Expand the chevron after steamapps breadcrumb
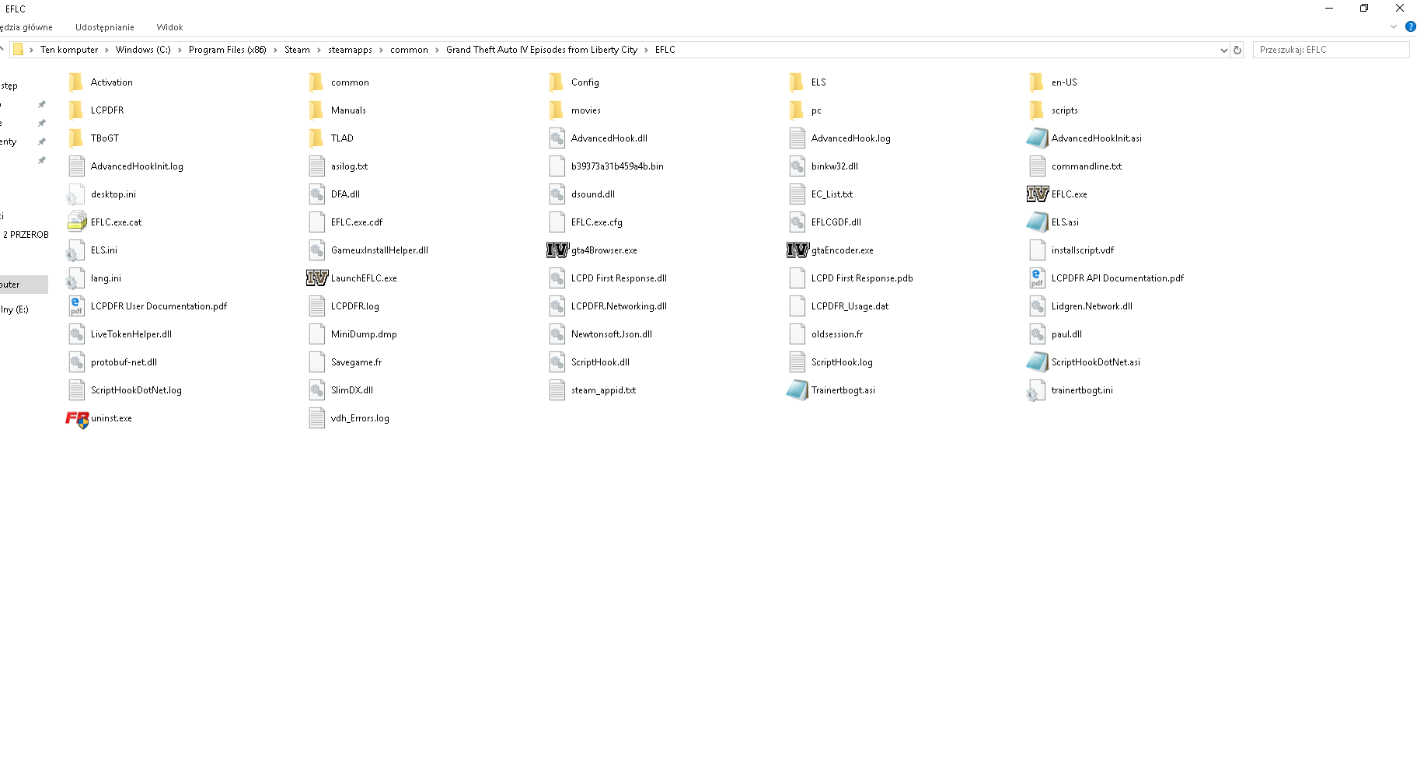Screen dimensions: 1417x758 (381, 50)
